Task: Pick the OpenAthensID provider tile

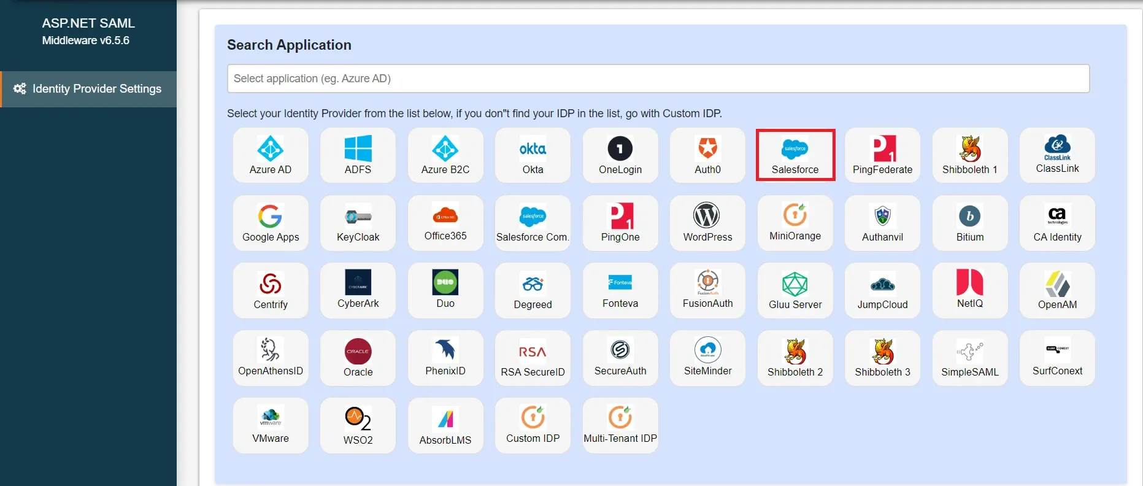Action: (x=271, y=358)
